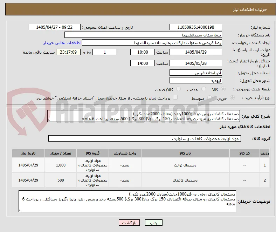Screen dimensions: 276x232
Task: Click the remaining days field showing 1
Action: coord(105,52)
